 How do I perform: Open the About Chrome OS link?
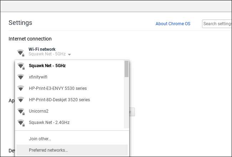(173, 24)
